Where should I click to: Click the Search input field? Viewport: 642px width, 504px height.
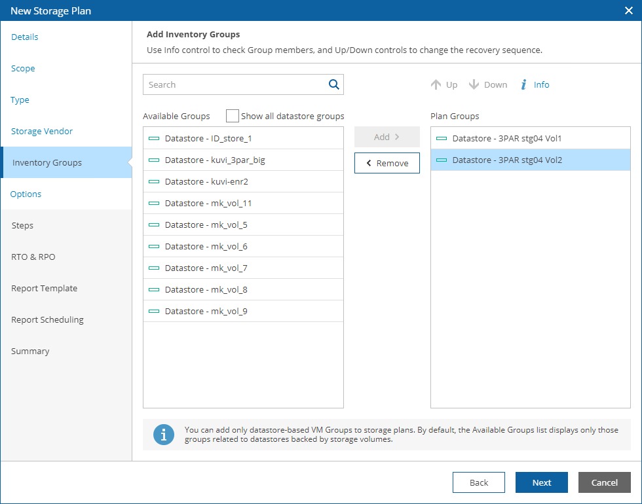(x=236, y=84)
